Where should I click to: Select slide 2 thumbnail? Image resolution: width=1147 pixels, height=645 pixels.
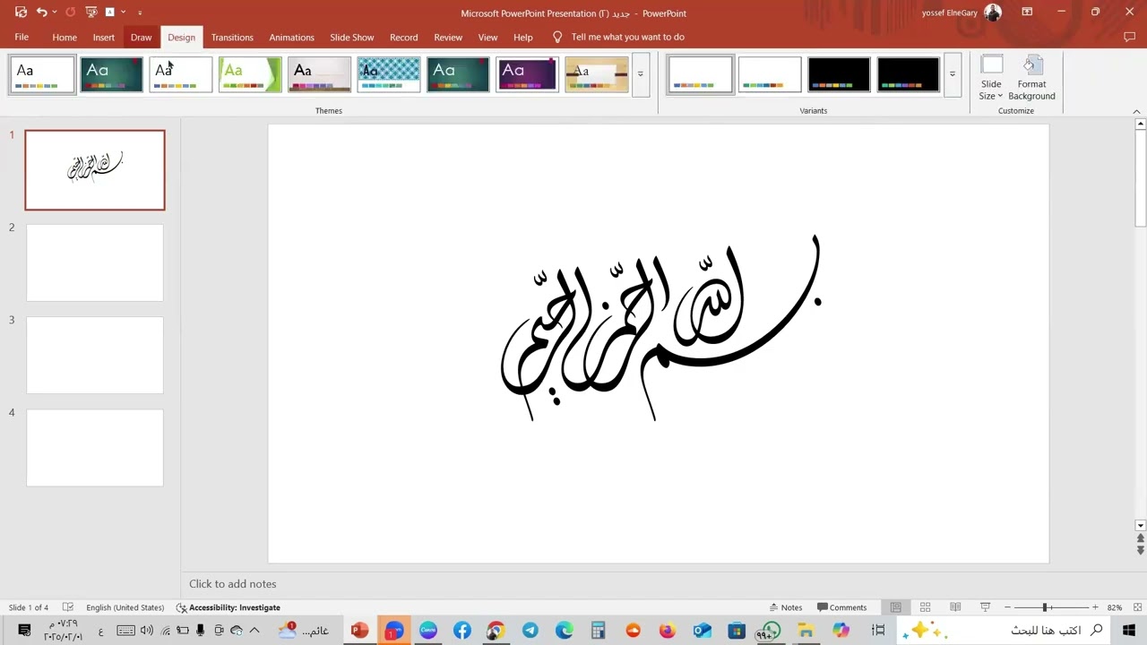(95, 262)
